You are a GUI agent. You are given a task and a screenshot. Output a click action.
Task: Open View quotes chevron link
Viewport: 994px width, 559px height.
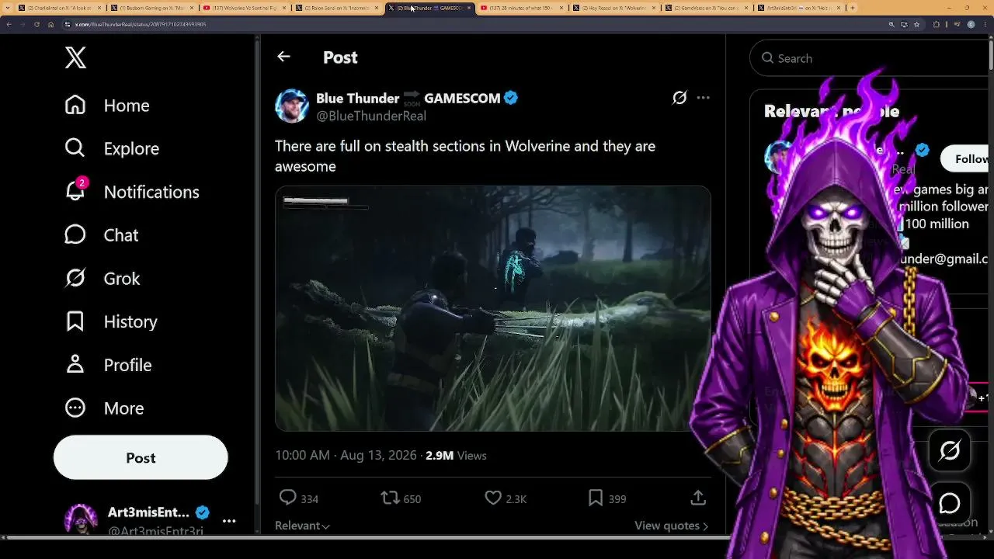coord(671,526)
